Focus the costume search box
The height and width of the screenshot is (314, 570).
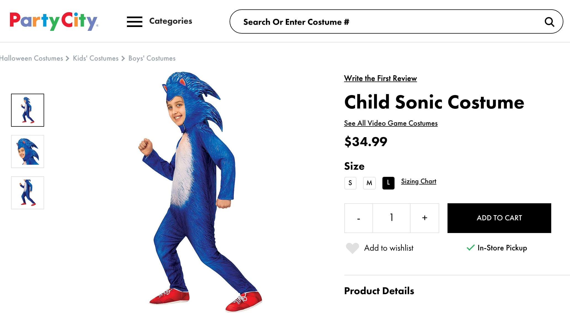(386, 22)
